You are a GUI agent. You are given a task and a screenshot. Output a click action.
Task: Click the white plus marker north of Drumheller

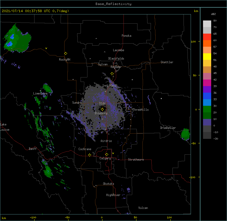click(161, 98)
